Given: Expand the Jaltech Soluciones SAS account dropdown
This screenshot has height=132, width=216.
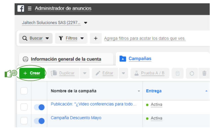Looking at the screenshot, I should [86, 23].
